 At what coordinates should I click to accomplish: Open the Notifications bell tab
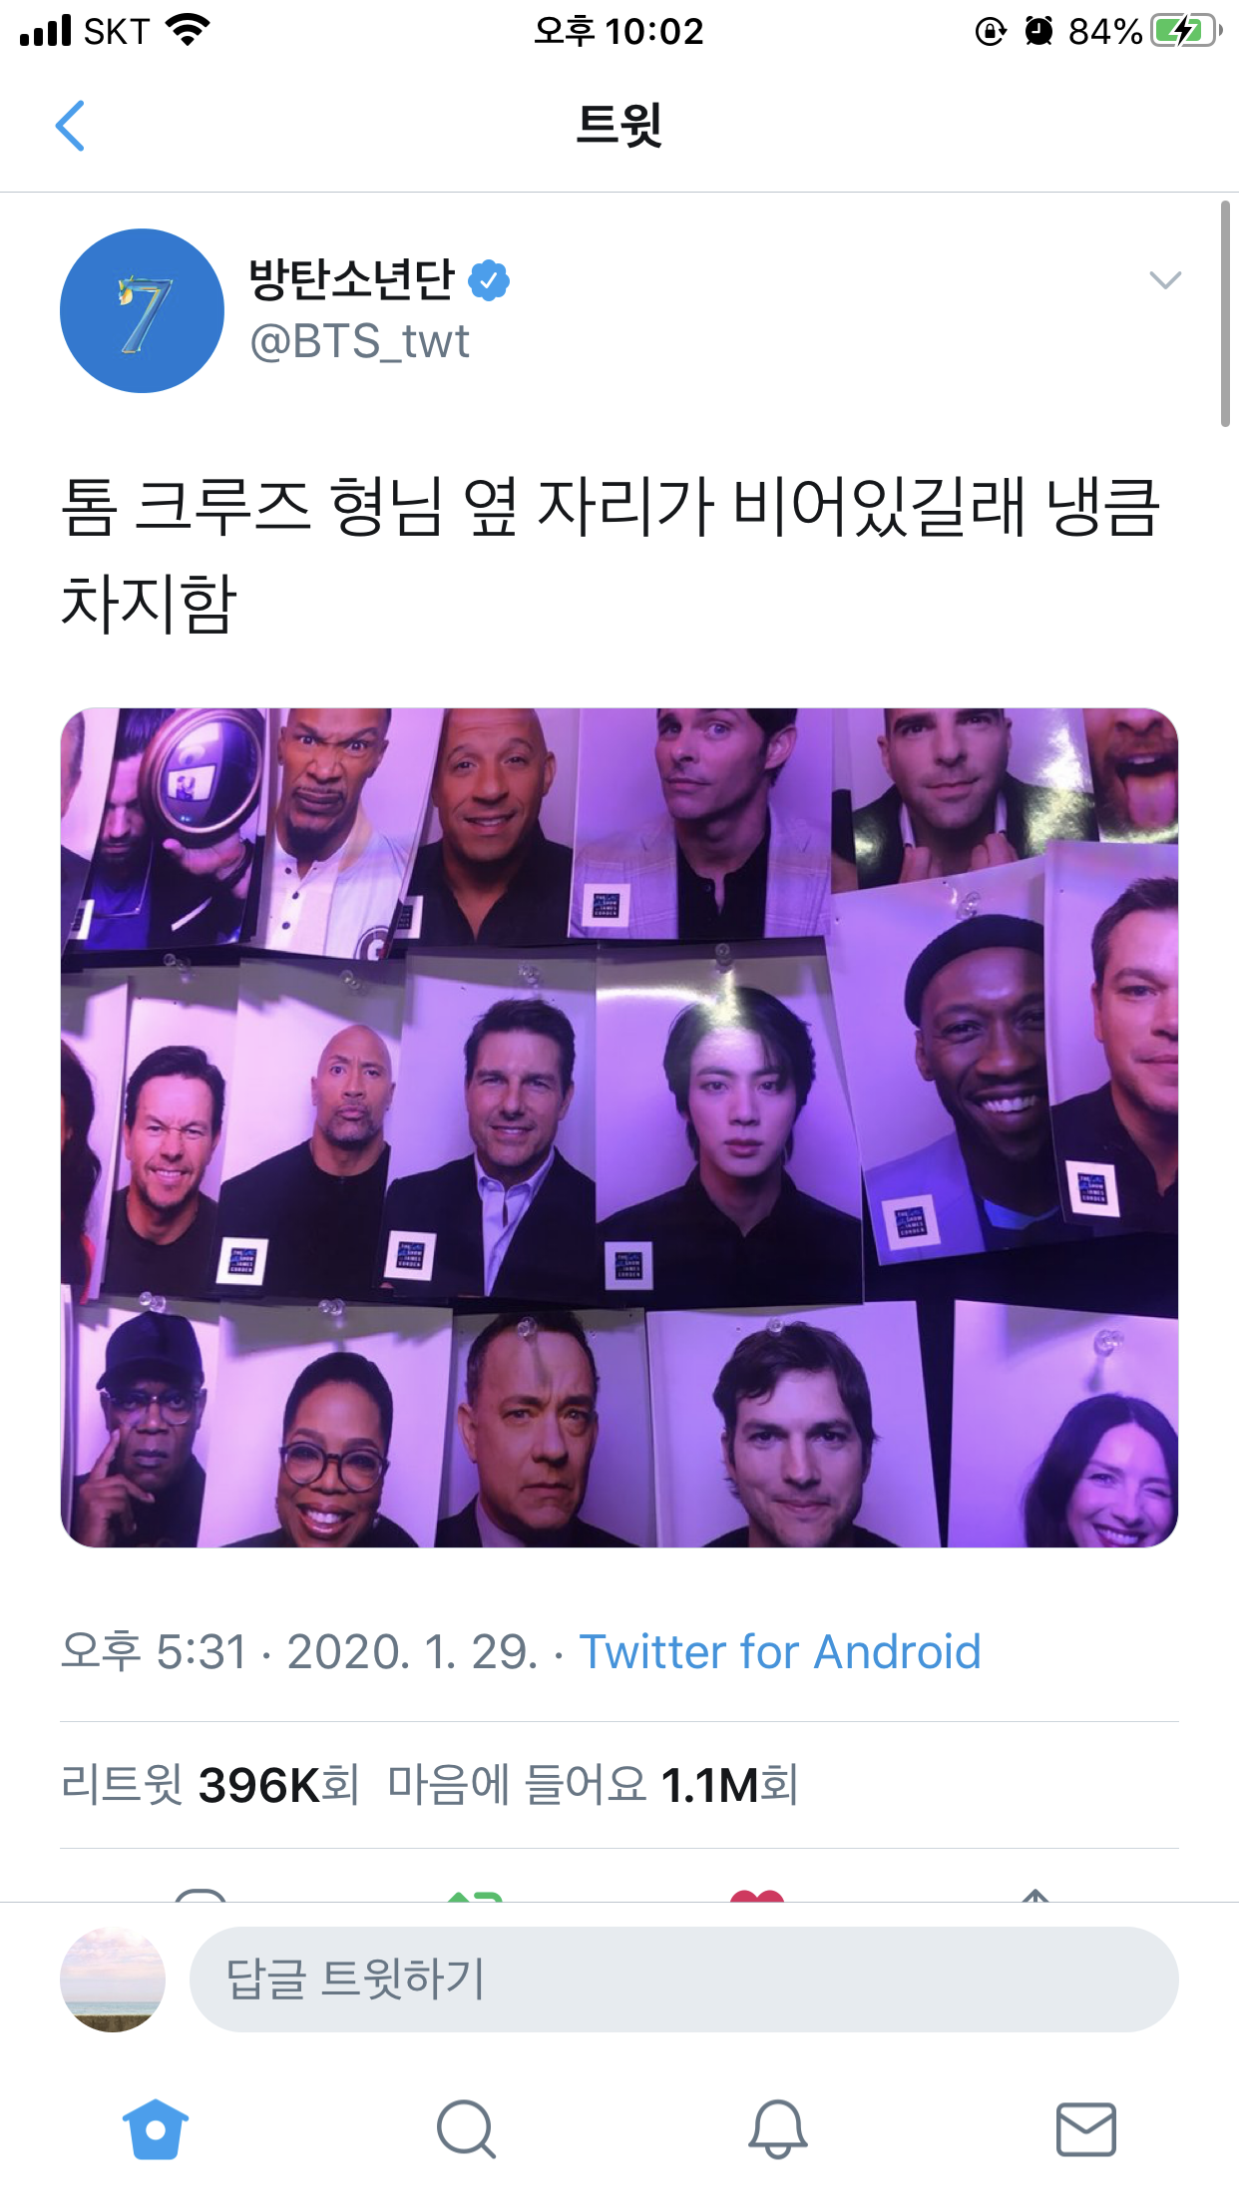[x=777, y=2129]
